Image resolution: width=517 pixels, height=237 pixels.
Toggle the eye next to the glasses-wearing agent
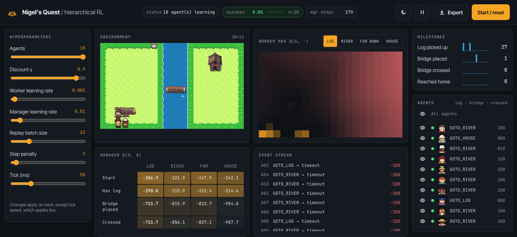point(423,190)
